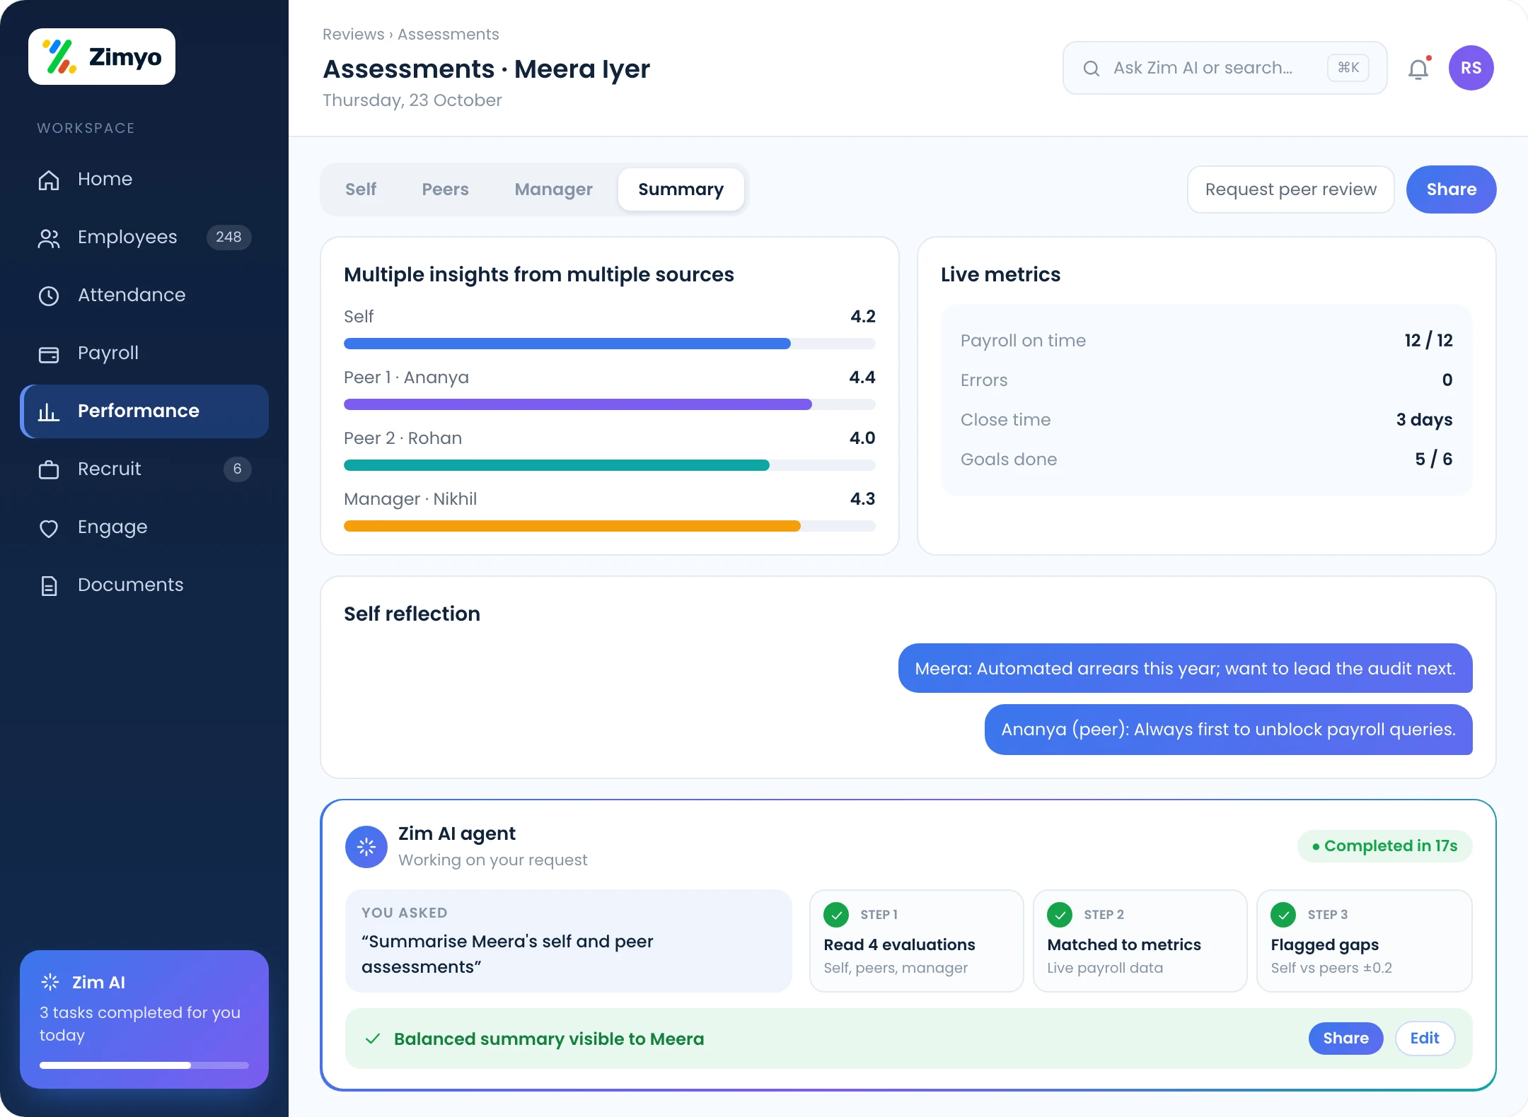Click the ⌘K shortcut badge

[1348, 68]
